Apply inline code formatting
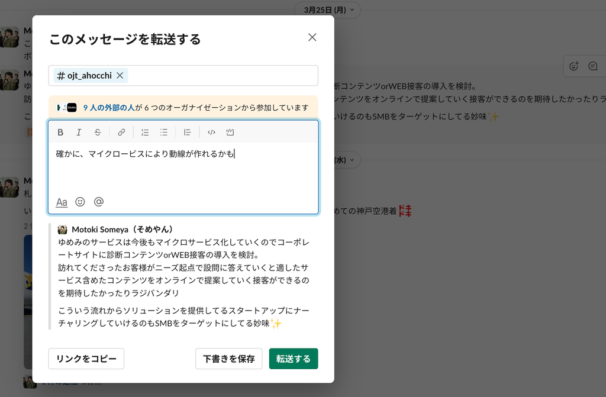 [x=211, y=133]
